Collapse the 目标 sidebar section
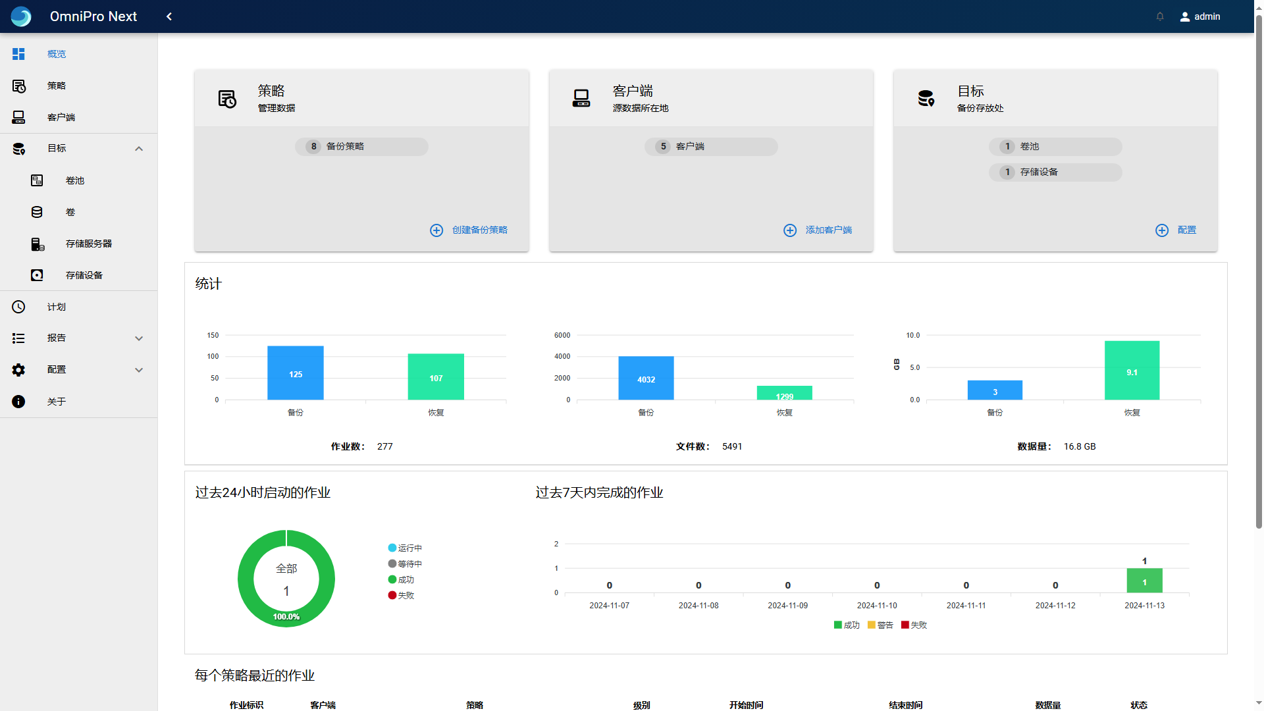This screenshot has height=711, width=1264. click(x=139, y=149)
